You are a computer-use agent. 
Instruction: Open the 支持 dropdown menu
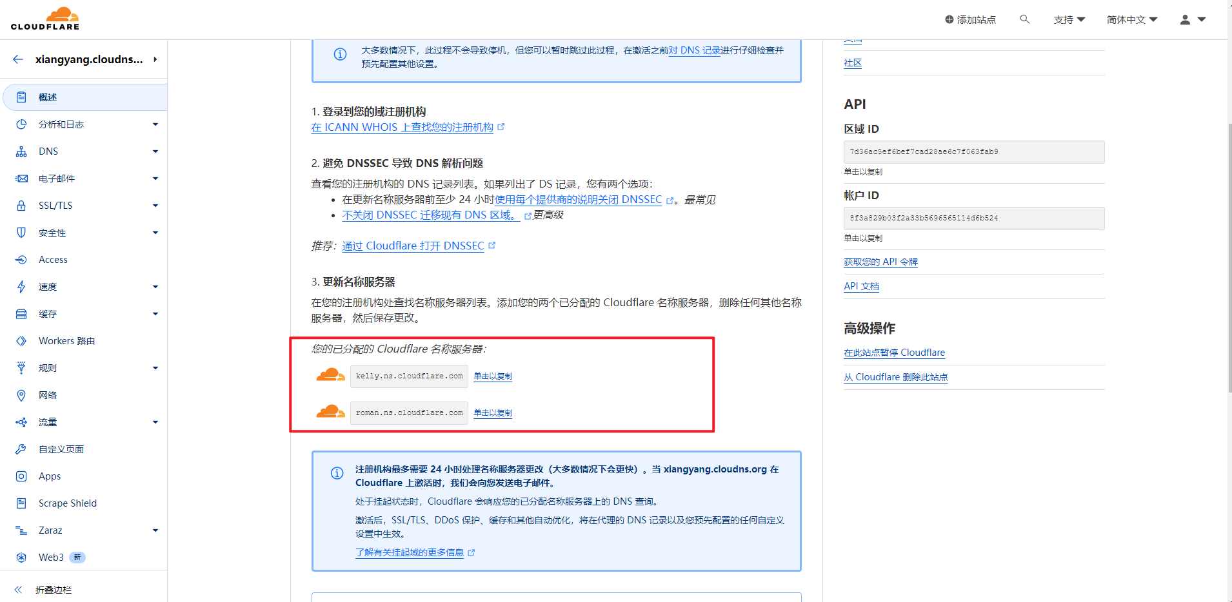[x=1069, y=20]
